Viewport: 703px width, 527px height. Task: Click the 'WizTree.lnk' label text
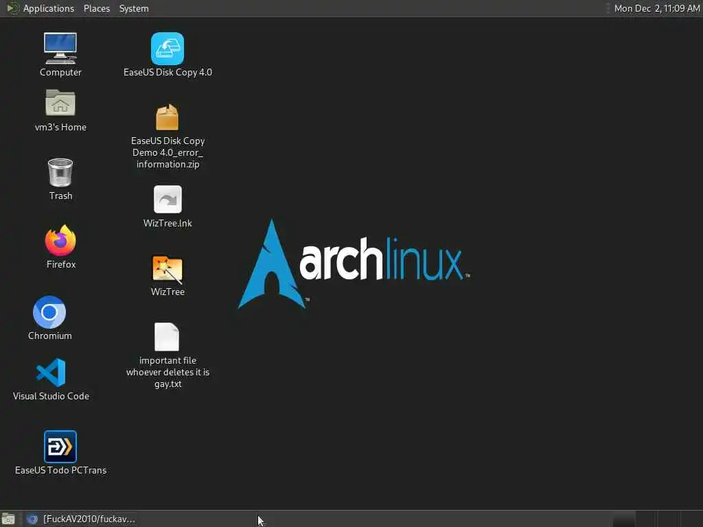click(168, 223)
